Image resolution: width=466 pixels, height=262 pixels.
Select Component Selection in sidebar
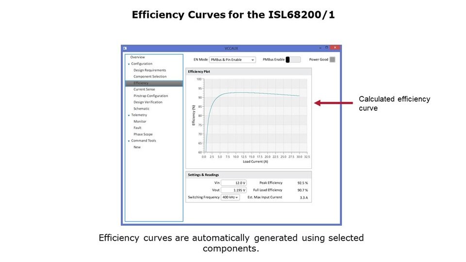coord(150,76)
